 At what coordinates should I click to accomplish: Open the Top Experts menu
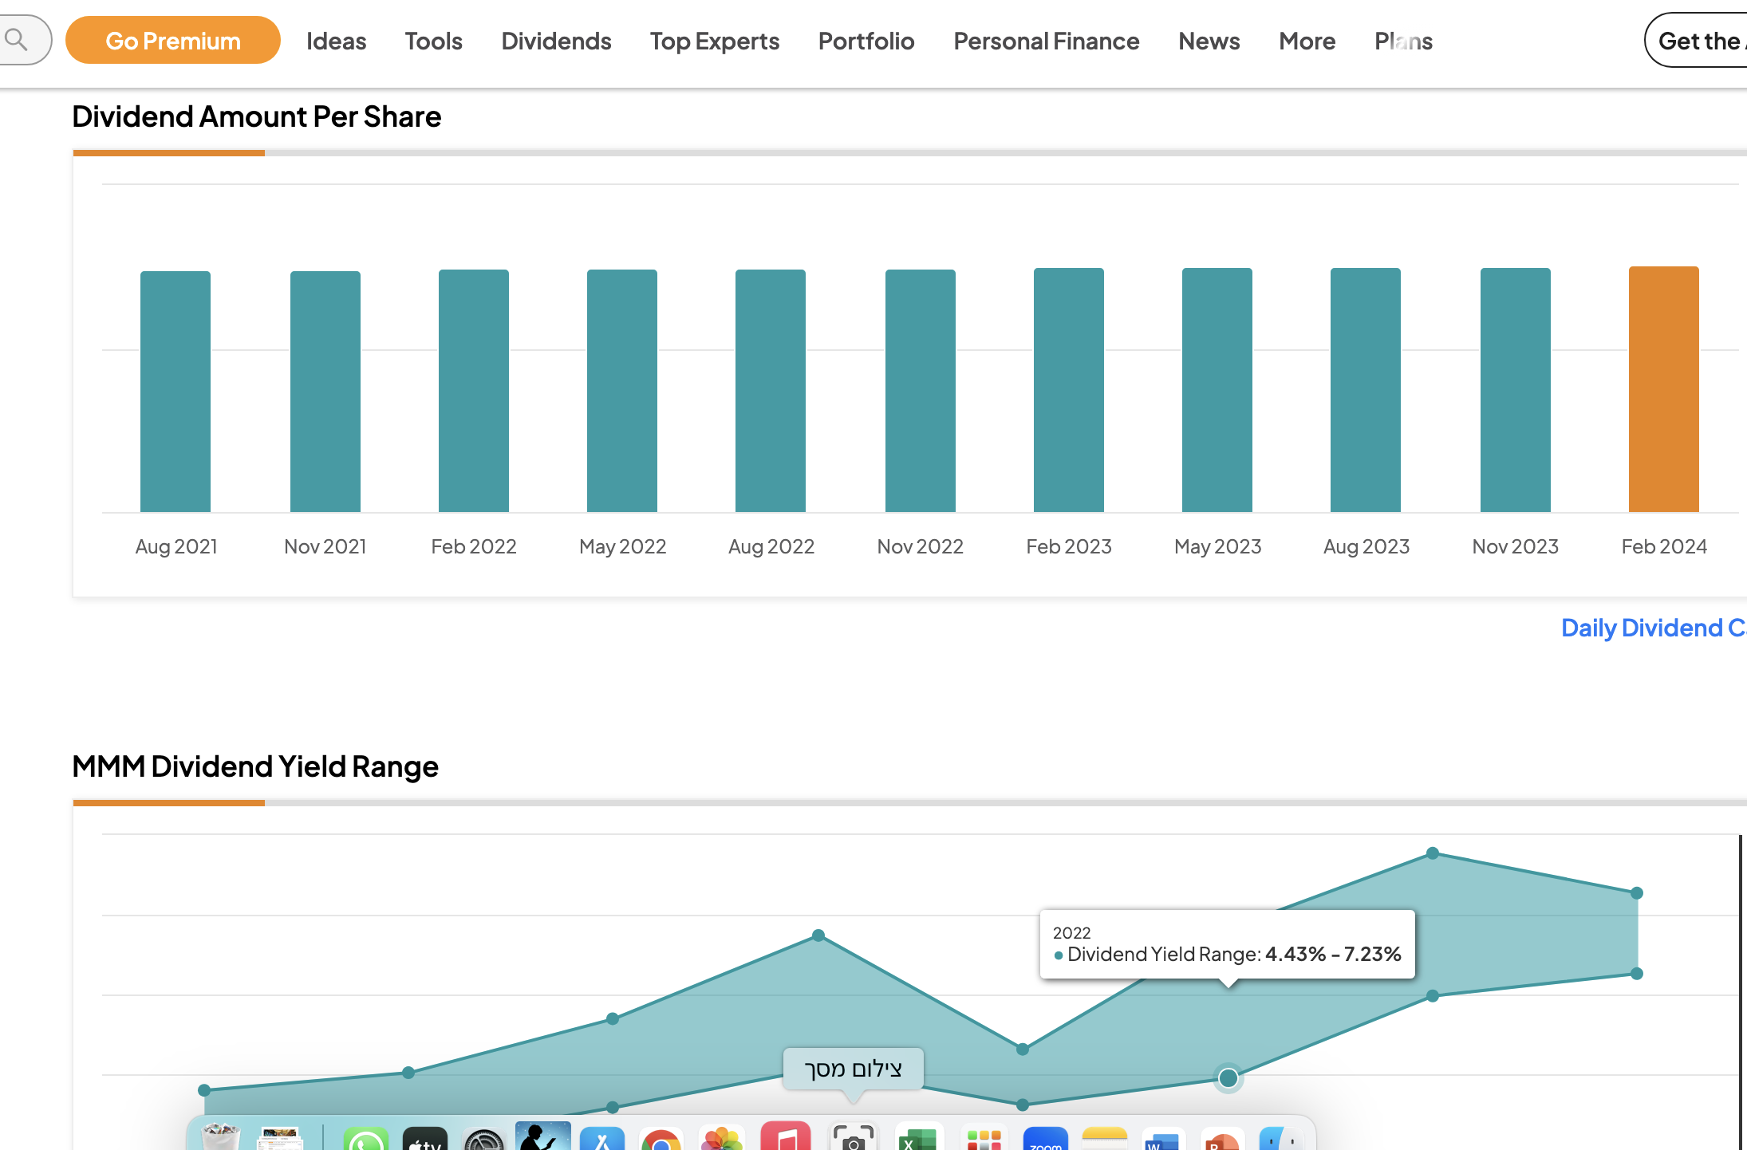pyautogui.click(x=714, y=41)
